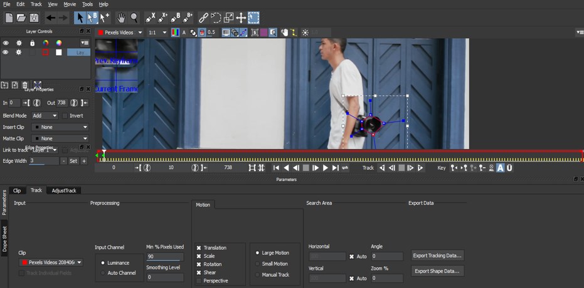Add a new layer group folder icon

point(4,85)
